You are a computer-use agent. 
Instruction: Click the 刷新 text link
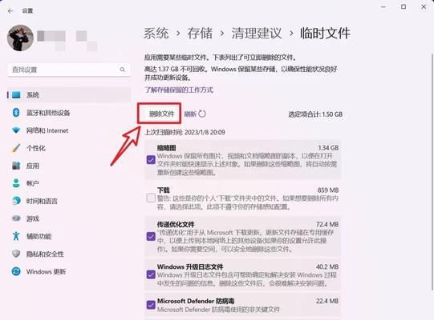(190, 114)
